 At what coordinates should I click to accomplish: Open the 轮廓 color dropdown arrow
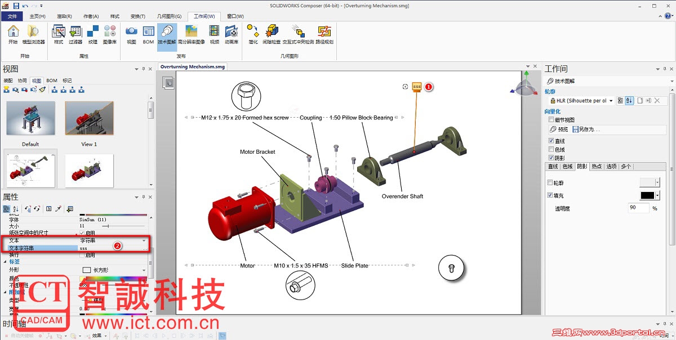(x=657, y=183)
